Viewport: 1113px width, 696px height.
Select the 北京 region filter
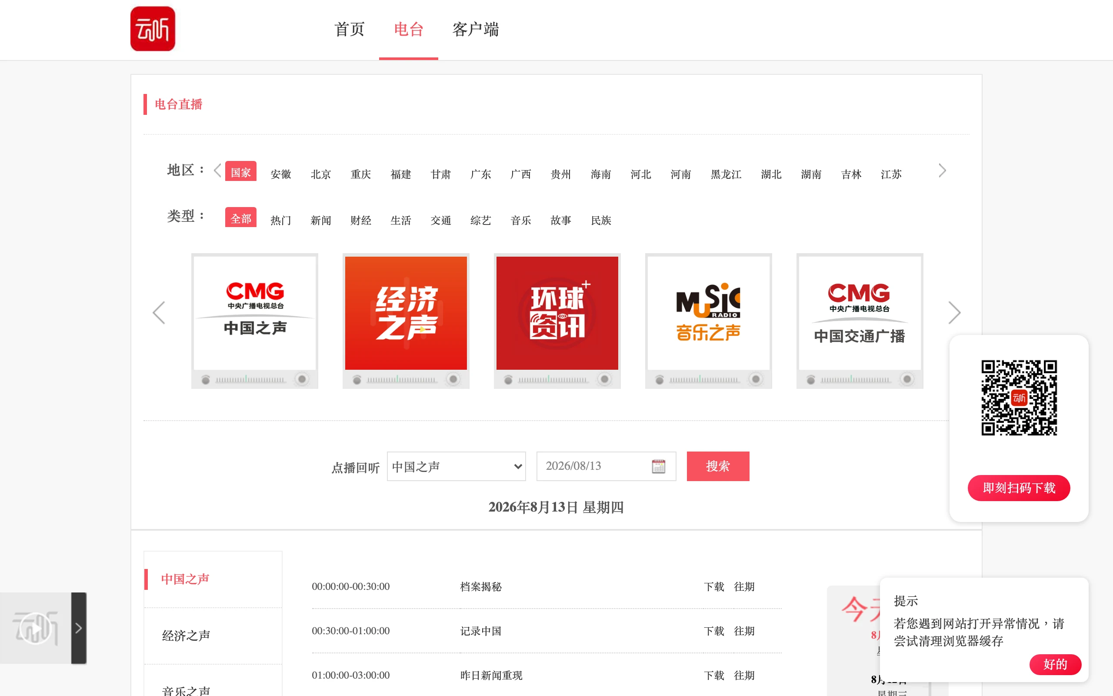320,174
